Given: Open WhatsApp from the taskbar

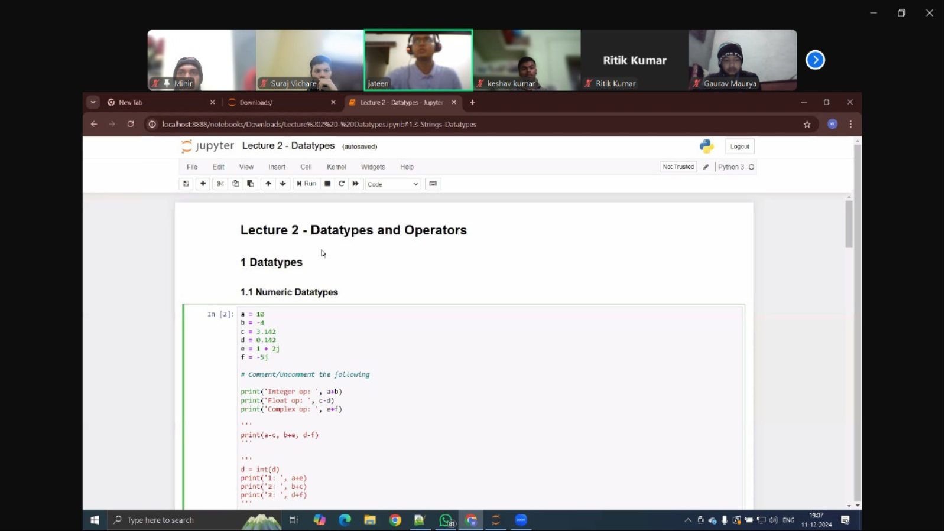Looking at the screenshot, I should click(446, 520).
